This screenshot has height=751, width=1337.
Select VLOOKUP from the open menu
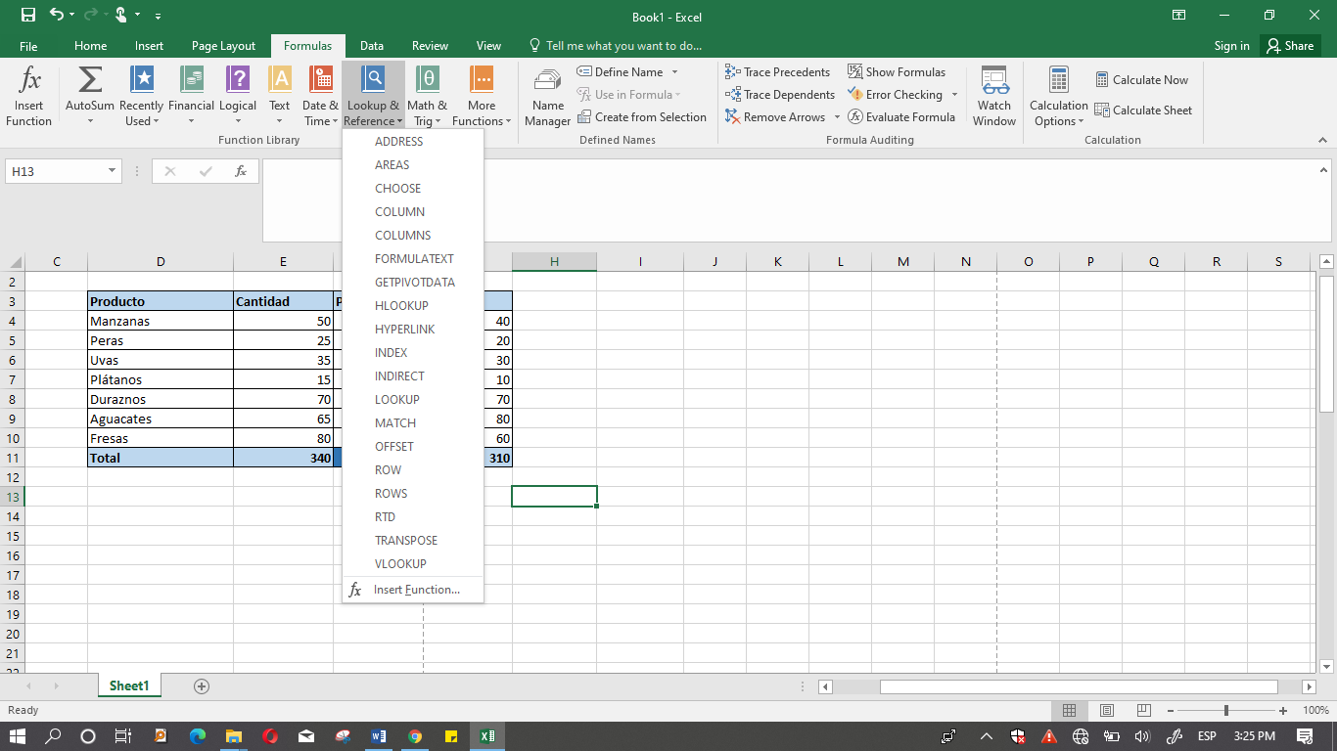click(x=400, y=563)
